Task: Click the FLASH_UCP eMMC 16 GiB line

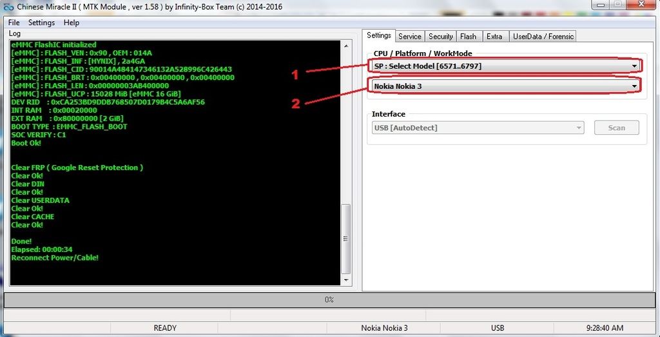Action: [96, 94]
